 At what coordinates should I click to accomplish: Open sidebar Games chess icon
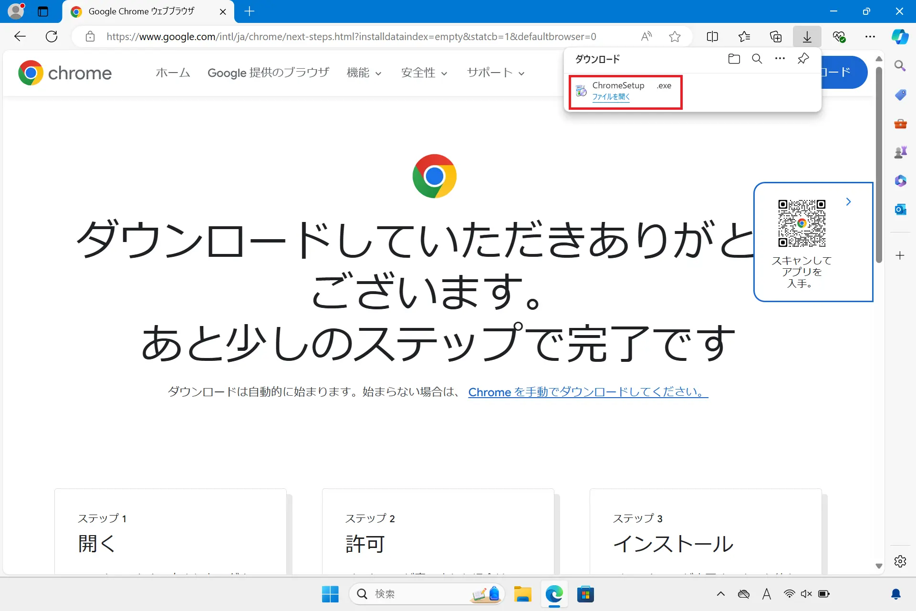(x=900, y=152)
